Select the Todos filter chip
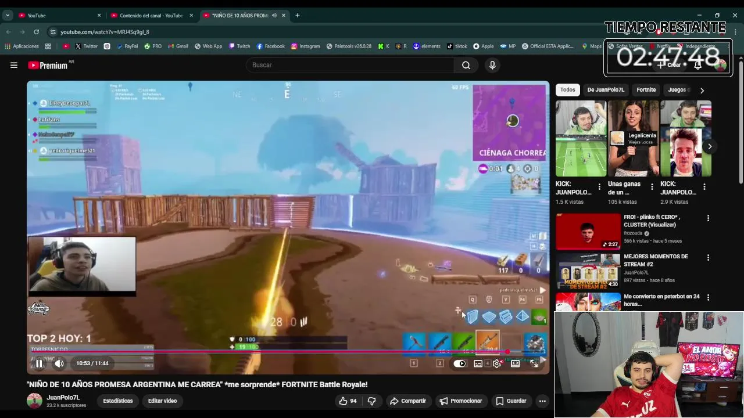The height and width of the screenshot is (418, 744). (x=568, y=90)
